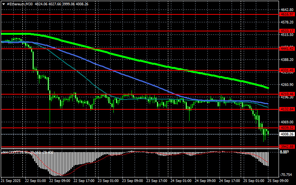Select the 4441.42 price level tag
This screenshot has width=296, height=185.
(287, 49)
